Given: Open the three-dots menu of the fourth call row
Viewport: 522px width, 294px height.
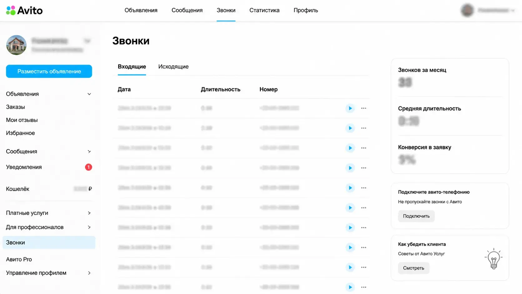Looking at the screenshot, I should coord(364,168).
